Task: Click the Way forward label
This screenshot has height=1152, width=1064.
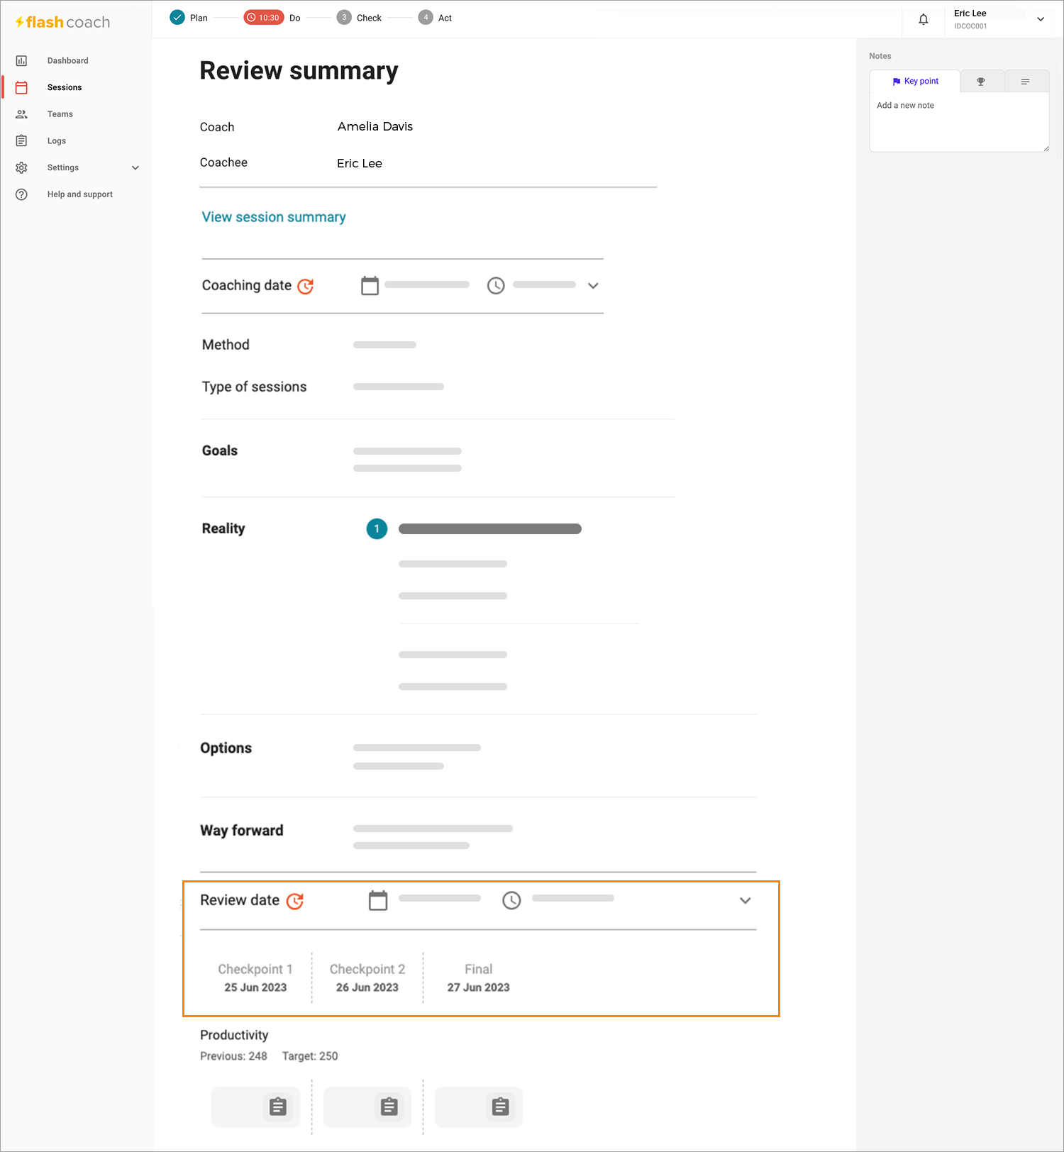Action: [242, 831]
